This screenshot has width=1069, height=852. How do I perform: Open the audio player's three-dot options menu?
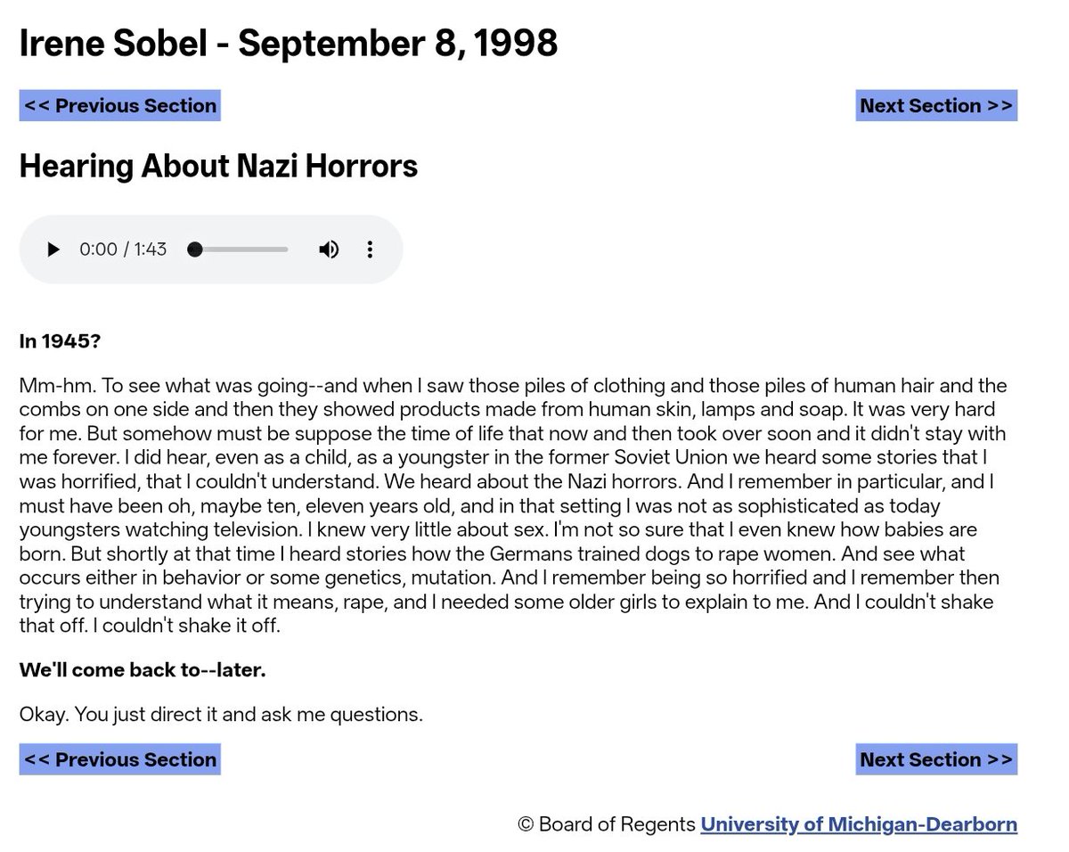(x=370, y=250)
